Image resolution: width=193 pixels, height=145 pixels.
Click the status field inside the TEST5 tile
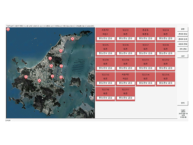point(105,53)
